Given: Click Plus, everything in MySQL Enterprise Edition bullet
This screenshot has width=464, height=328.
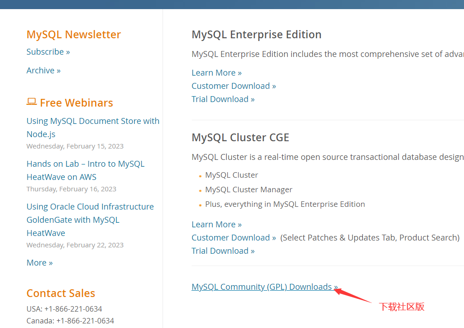Looking at the screenshot, I should pos(285,204).
